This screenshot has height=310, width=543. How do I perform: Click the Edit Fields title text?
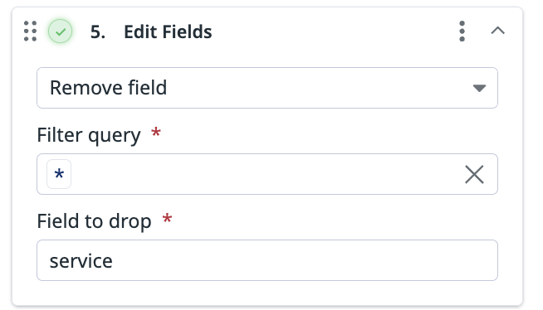168,31
